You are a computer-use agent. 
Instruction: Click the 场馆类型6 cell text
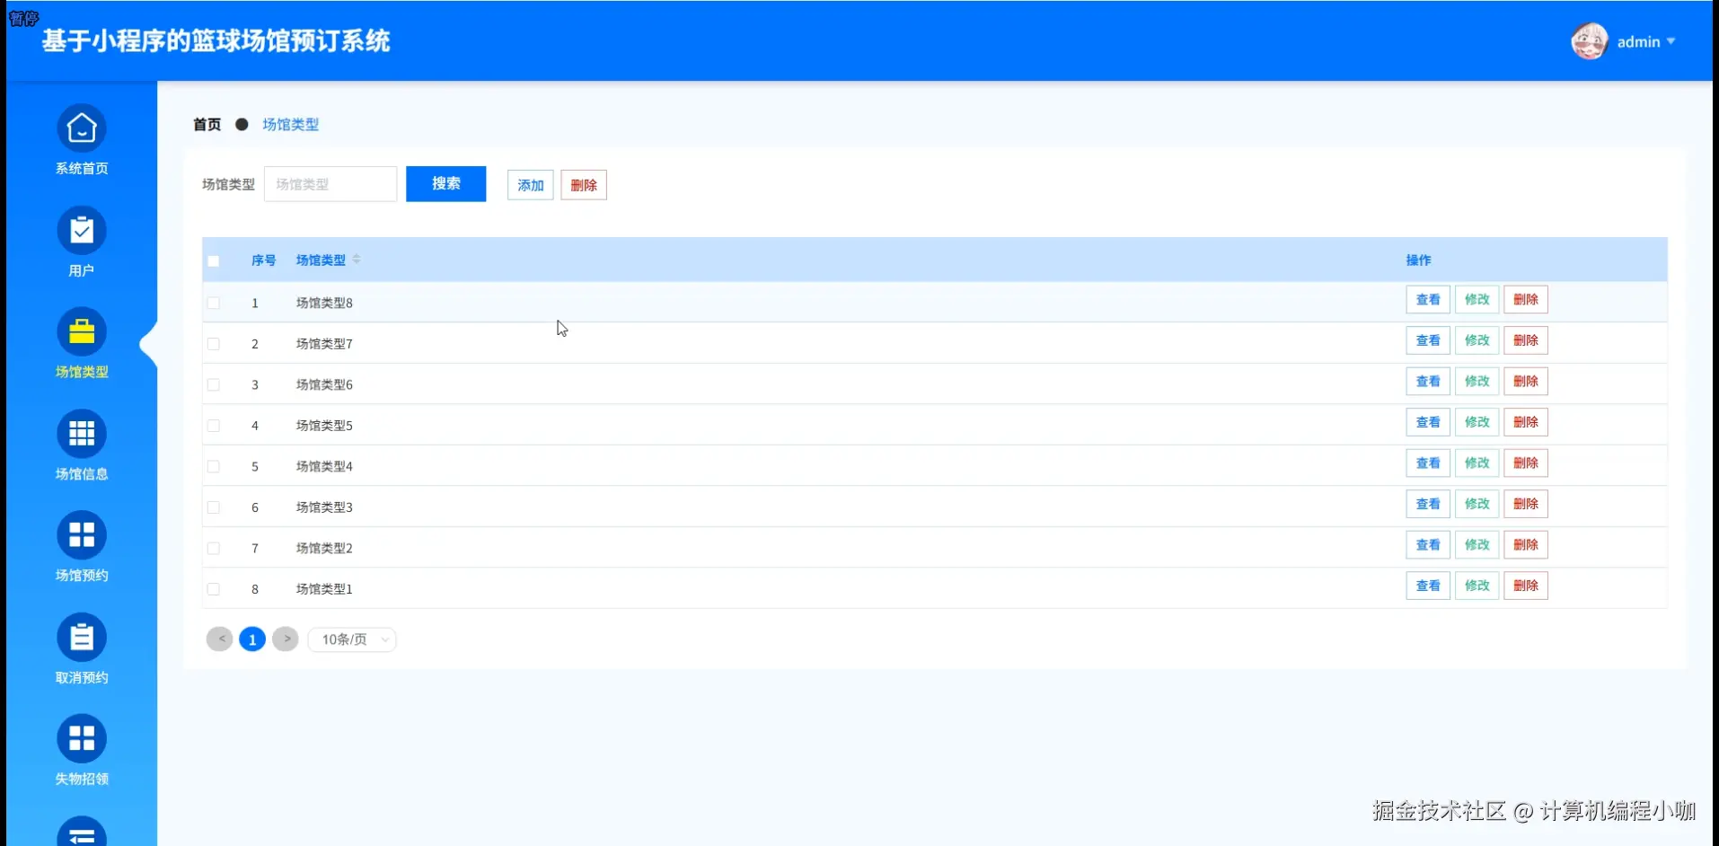pyautogui.click(x=324, y=385)
